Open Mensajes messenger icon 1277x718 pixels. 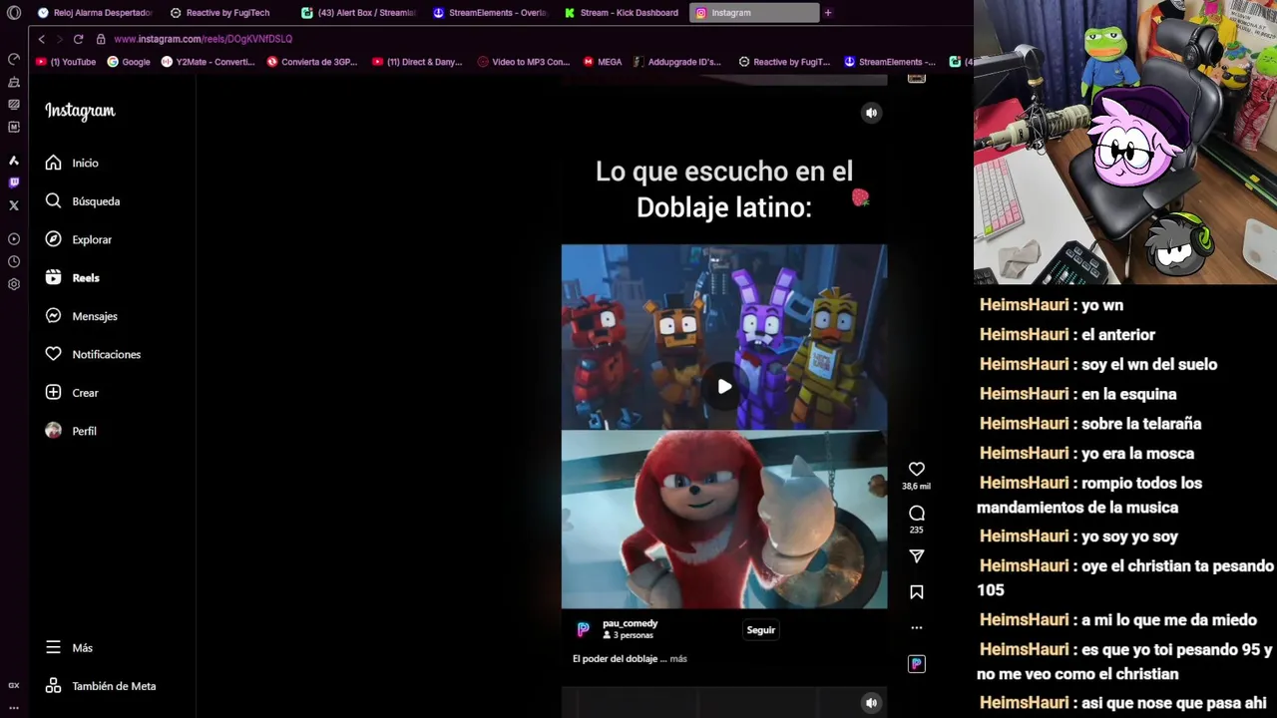[x=53, y=316]
